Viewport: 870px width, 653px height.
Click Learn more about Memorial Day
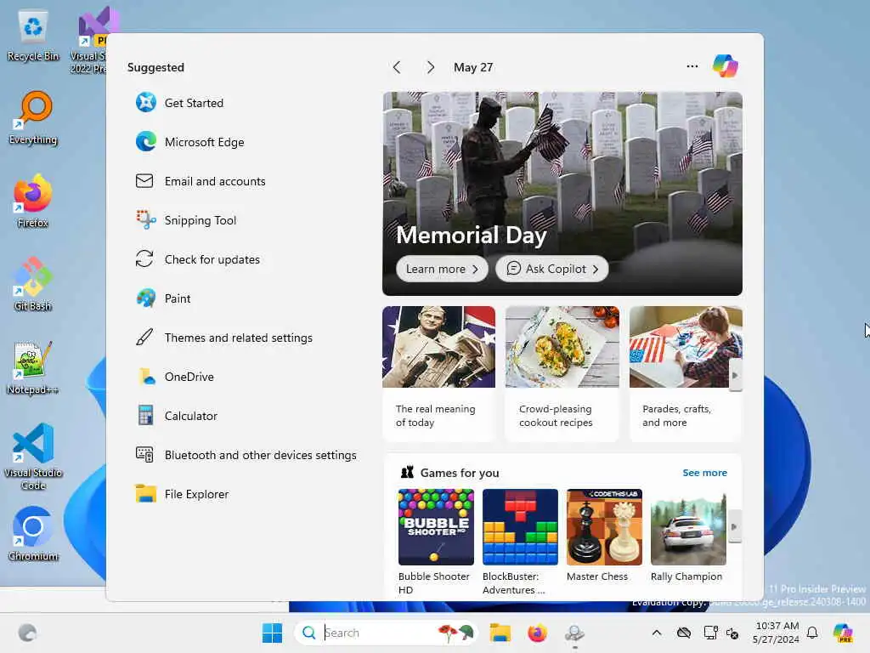442,269
